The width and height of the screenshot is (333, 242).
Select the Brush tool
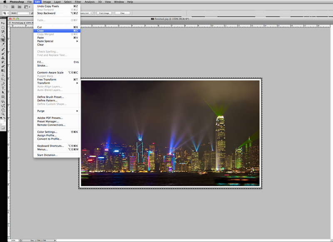pyautogui.click(x=3, y=53)
